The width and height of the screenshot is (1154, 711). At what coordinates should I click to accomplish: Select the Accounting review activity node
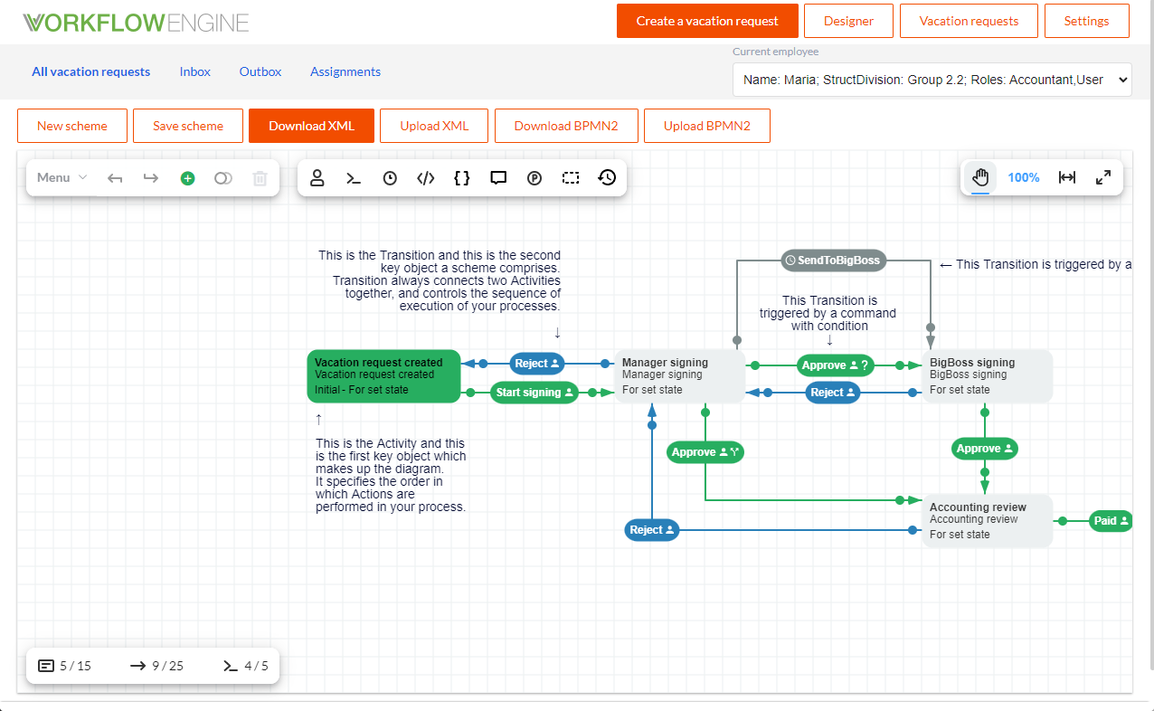click(x=988, y=521)
